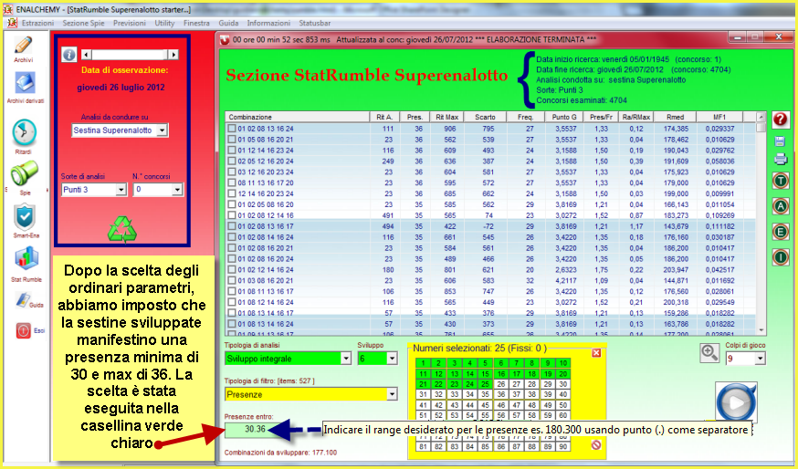The image size is (798, 469).
Task: Click the green circle T icon
Action: 780,181
